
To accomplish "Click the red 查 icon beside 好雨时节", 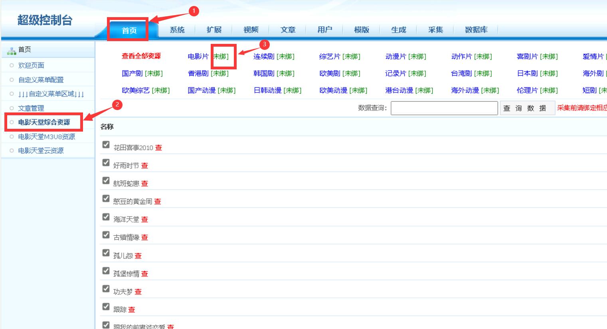I will tap(144, 165).
